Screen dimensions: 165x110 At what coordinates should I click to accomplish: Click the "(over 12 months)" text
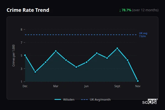coord(145,10)
